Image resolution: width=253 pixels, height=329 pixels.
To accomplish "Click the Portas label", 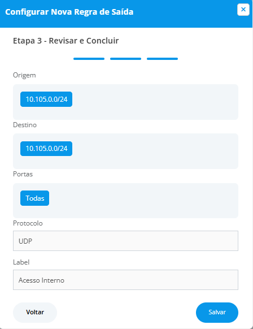I will pyautogui.click(x=23, y=174).
